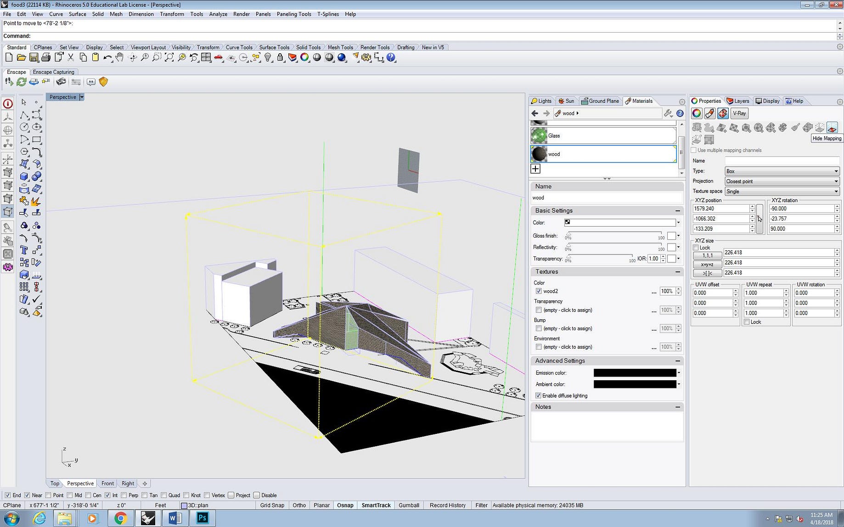844x527 pixels.
Task: Open the four-viewport layout icon
Action: click(x=206, y=57)
